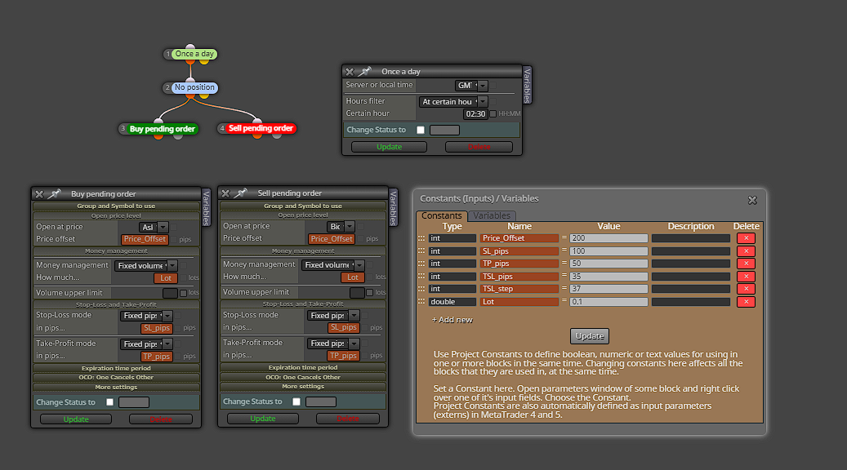Grab drag handle of TSL_pips row
Screen dimensions: 847x470
click(x=421, y=277)
